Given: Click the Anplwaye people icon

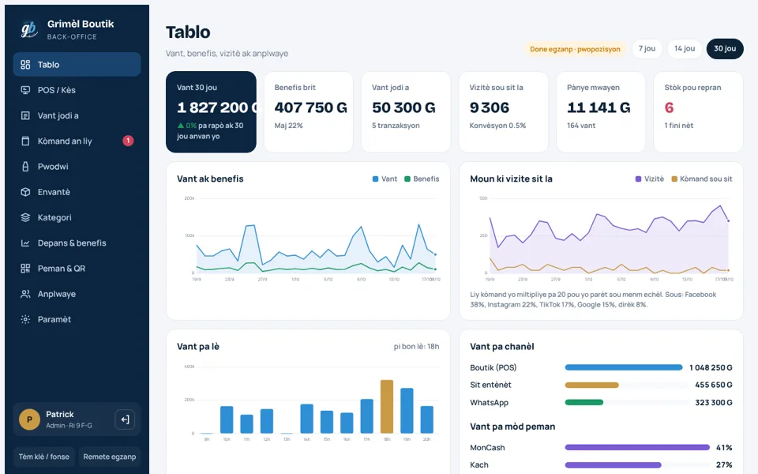Looking at the screenshot, I should tap(25, 294).
